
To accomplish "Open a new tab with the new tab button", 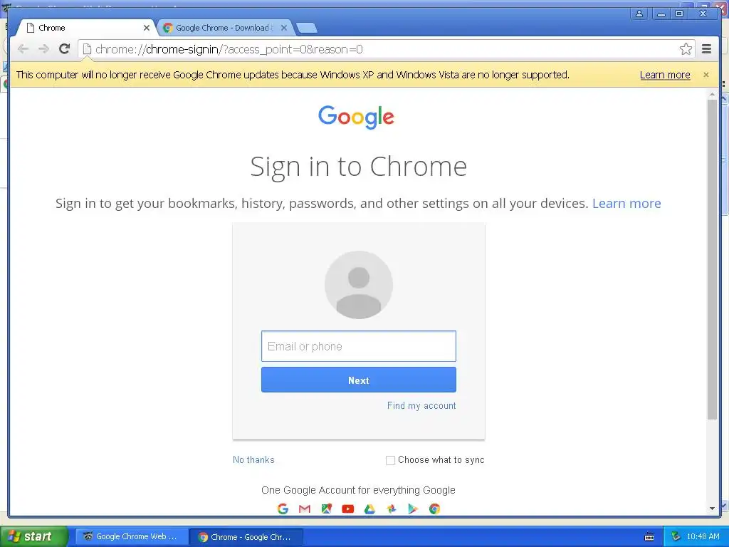I will tap(306, 28).
